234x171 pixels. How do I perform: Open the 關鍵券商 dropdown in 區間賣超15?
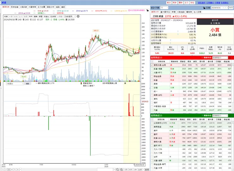(x=220, y=115)
